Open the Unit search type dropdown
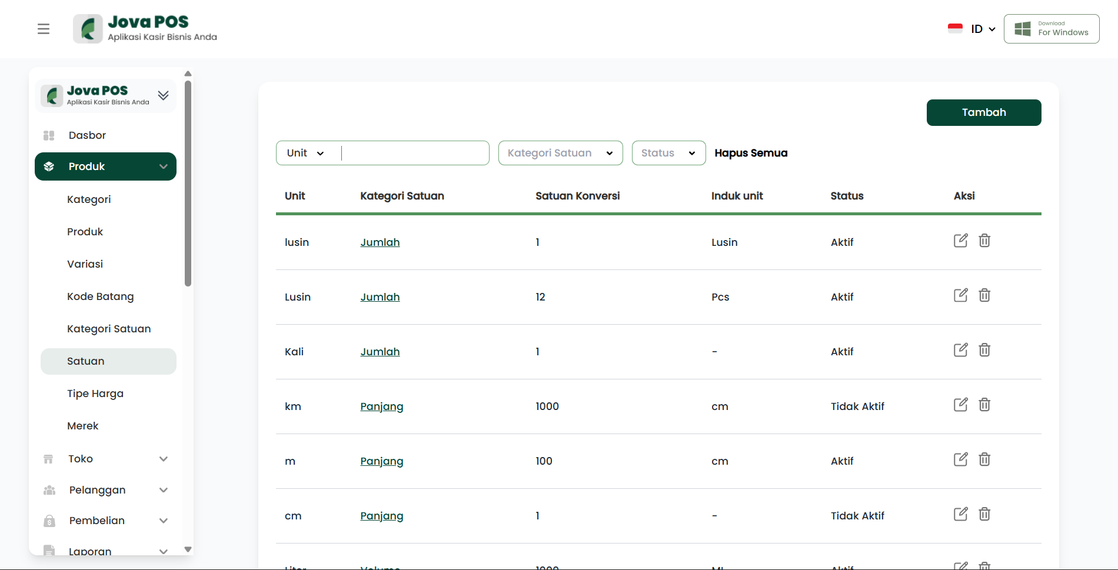The width and height of the screenshot is (1118, 570). (x=305, y=153)
